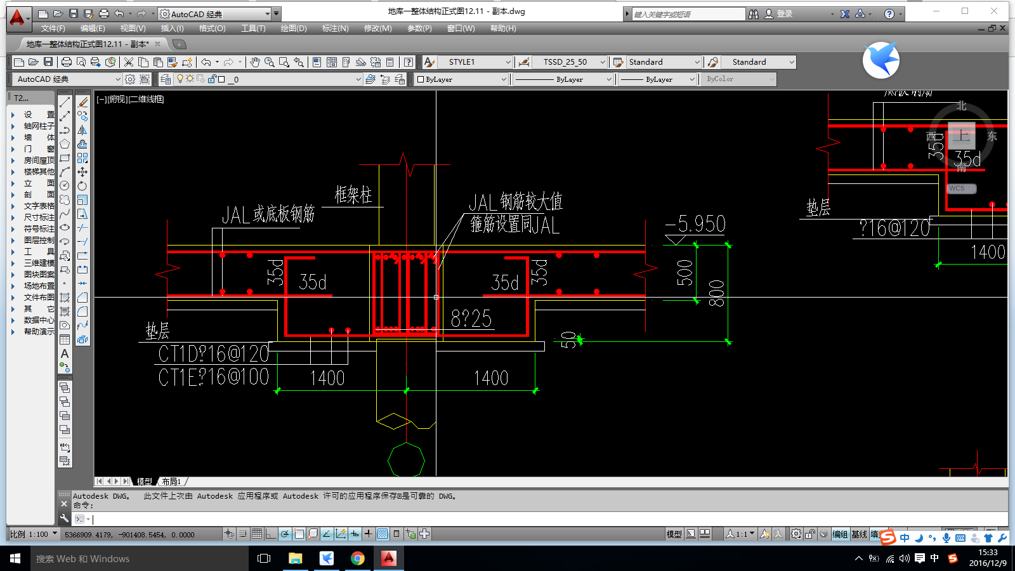1015x571 pixels.
Task: Click the 上 top face of the ViewCube
Action: [x=962, y=136]
